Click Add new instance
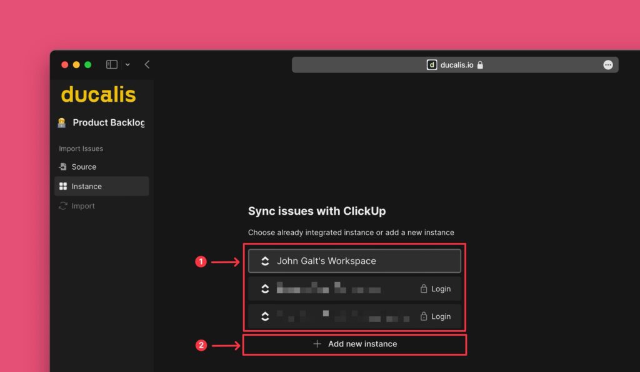640x372 pixels. pos(354,344)
